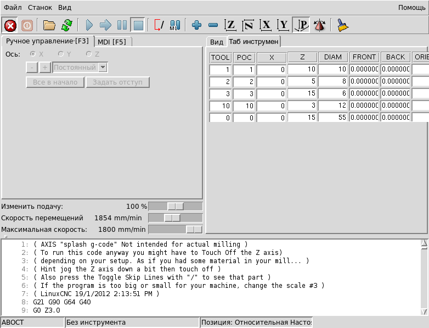Click the POC column header

click(244, 58)
